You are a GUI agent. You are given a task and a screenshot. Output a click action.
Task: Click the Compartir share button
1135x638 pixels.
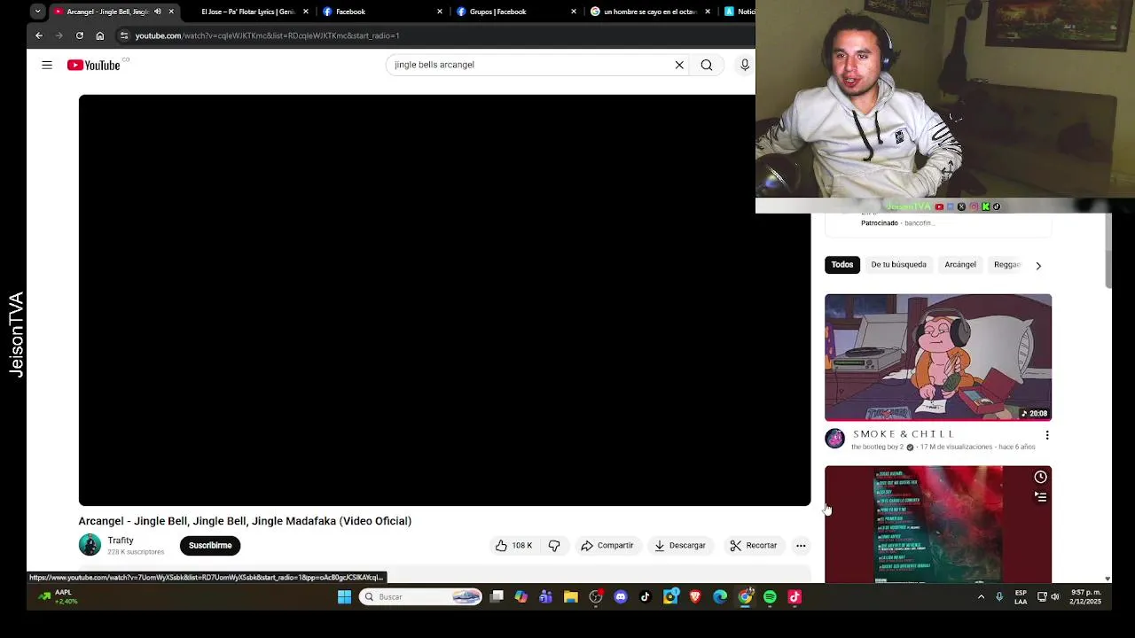click(607, 546)
